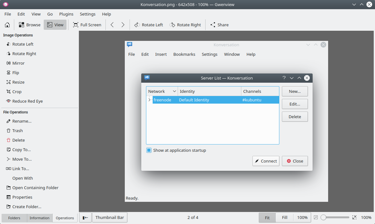Screen dimensions: 375x224
Task: Click Rotate Right in the toolbar
Action: [185, 25]
